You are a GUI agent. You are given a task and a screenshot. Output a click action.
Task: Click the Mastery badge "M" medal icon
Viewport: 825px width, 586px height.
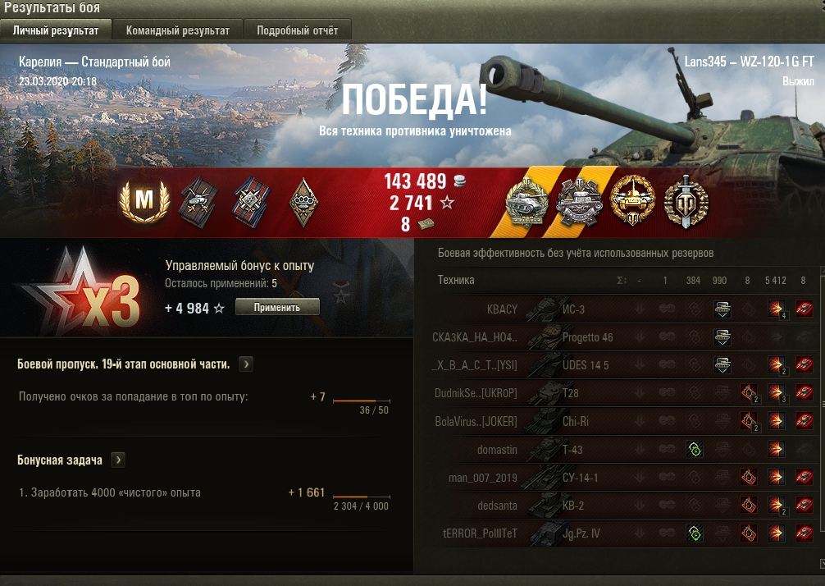(144, 201)
